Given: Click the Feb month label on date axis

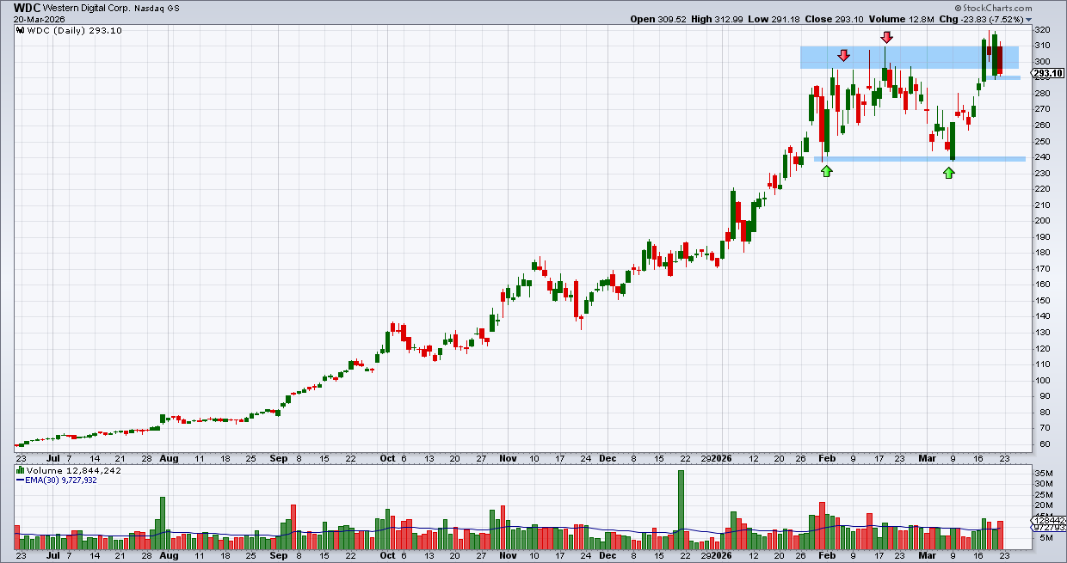Looking at the screenshot, I should click(x=825, y=459).
